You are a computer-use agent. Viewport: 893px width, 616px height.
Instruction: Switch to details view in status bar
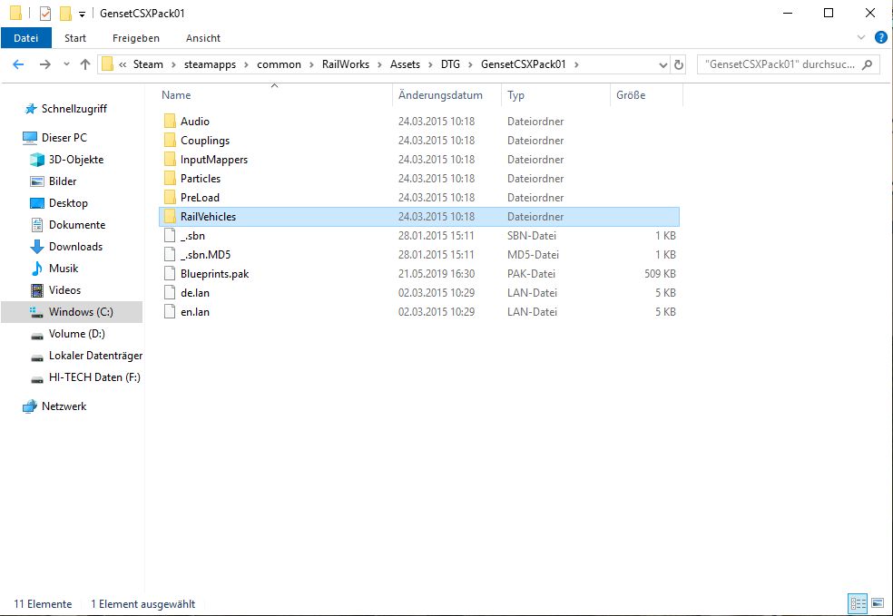pyautogui.click(x=858, y=603)
